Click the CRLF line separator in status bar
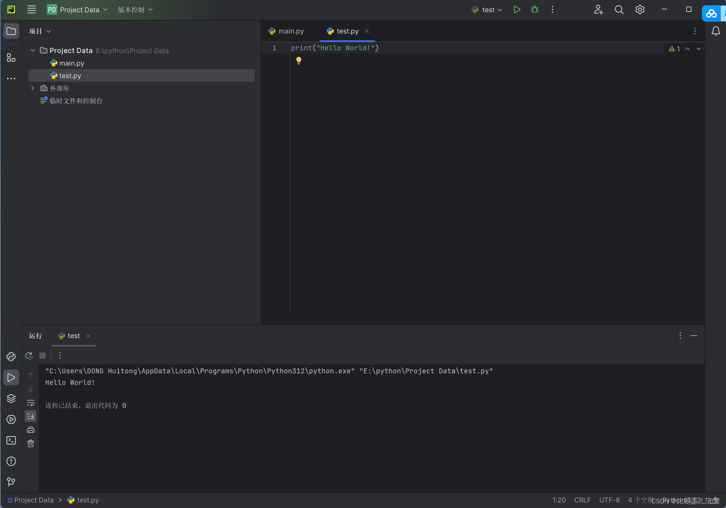 pos(582,500)
